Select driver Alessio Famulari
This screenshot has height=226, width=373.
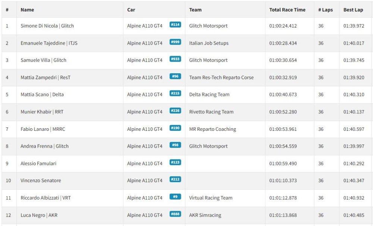click(38, 164)
